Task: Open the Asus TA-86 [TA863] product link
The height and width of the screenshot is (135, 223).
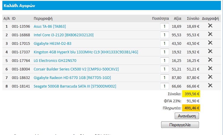Action: [x=50, y=27]
